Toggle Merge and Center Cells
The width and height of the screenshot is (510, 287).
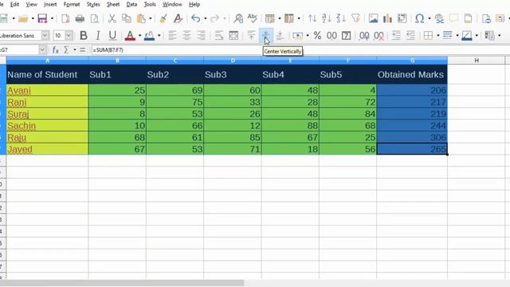tap(233, 35)
